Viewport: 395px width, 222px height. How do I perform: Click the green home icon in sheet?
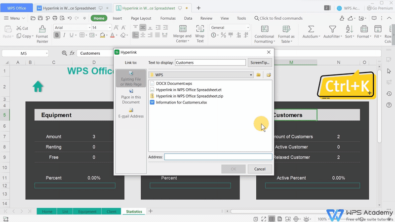point(38,87)
